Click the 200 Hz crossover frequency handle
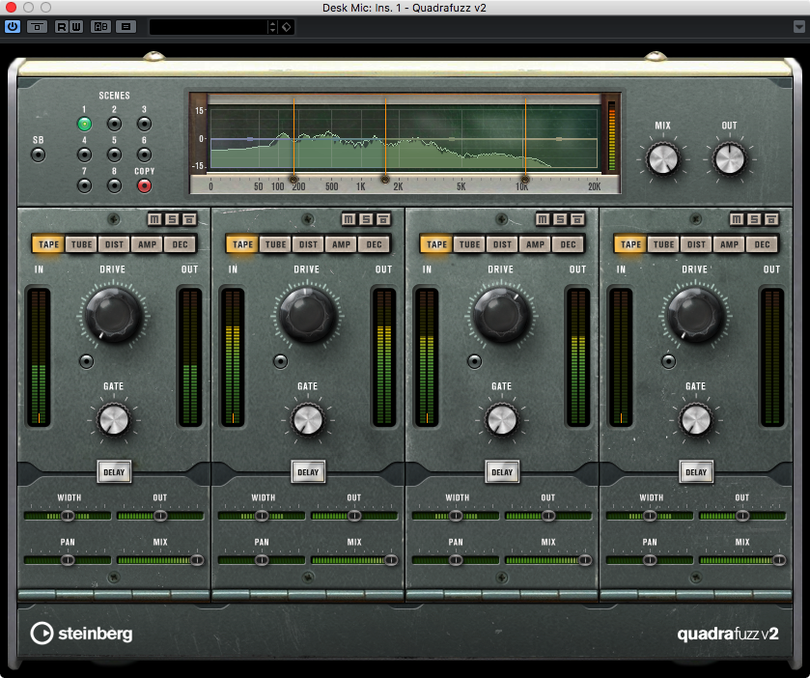 pyautogui.click(x=293, y=180)
